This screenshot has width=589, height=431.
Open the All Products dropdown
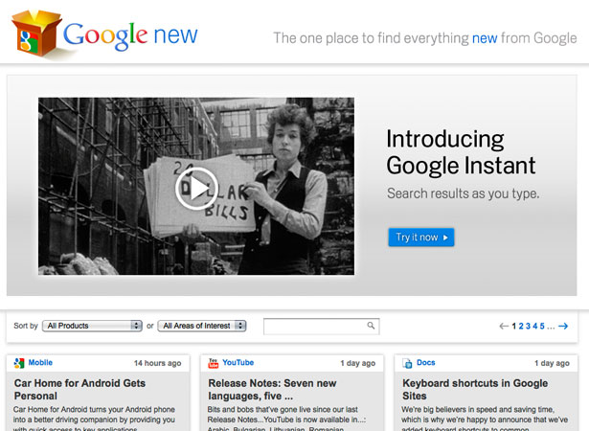pyautogui.click(x=92, y=326)
